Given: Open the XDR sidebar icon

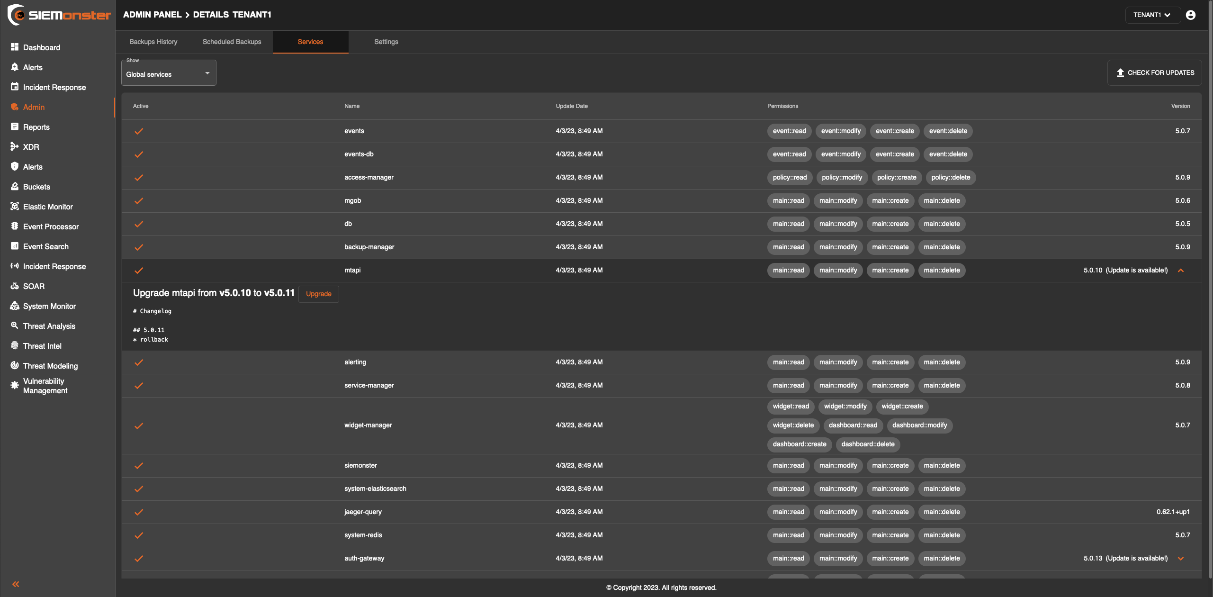Looking at the screenshot, I should click(15, 147).
